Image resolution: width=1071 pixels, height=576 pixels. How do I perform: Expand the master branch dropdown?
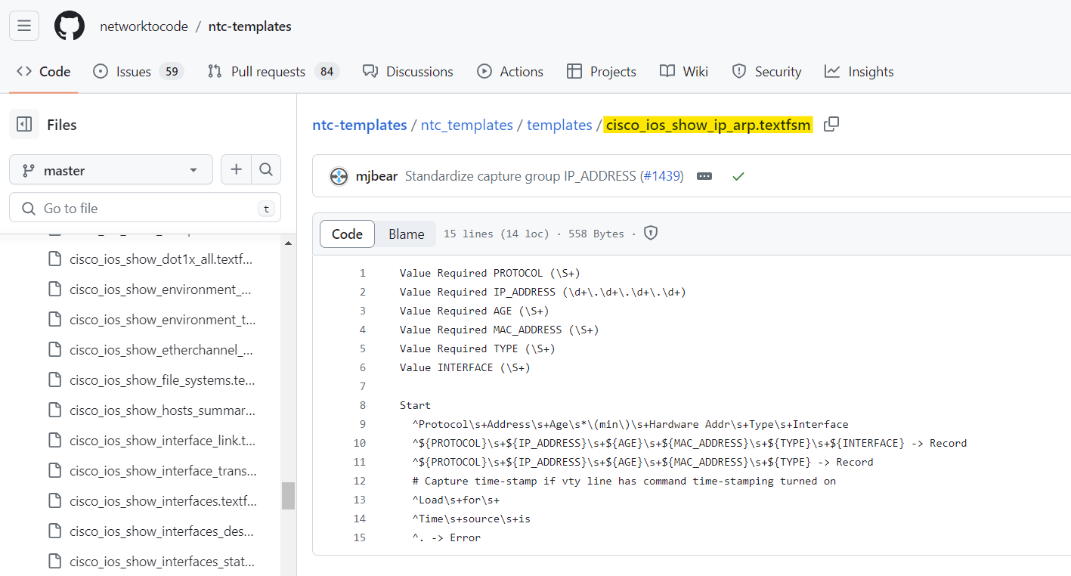[x=110, y=169]
